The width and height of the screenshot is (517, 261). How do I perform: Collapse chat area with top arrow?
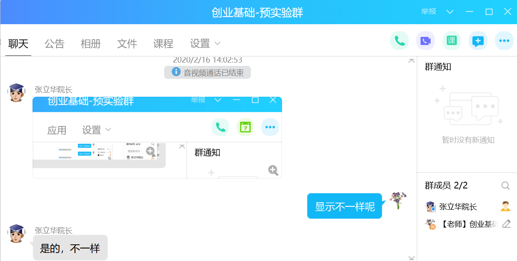pyautogui.click(x=411, y=61)
